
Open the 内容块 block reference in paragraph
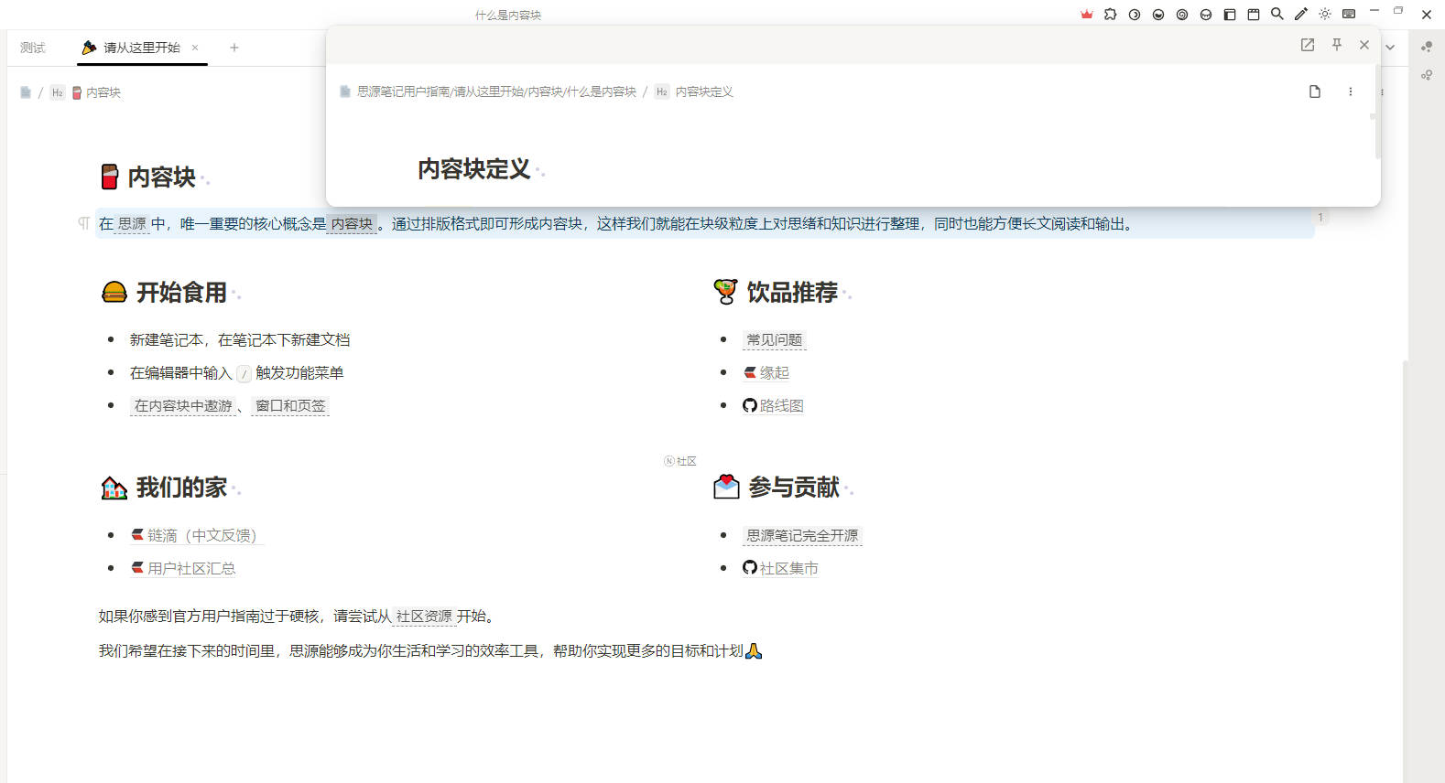pyautogui.click(x=352, y=223)
